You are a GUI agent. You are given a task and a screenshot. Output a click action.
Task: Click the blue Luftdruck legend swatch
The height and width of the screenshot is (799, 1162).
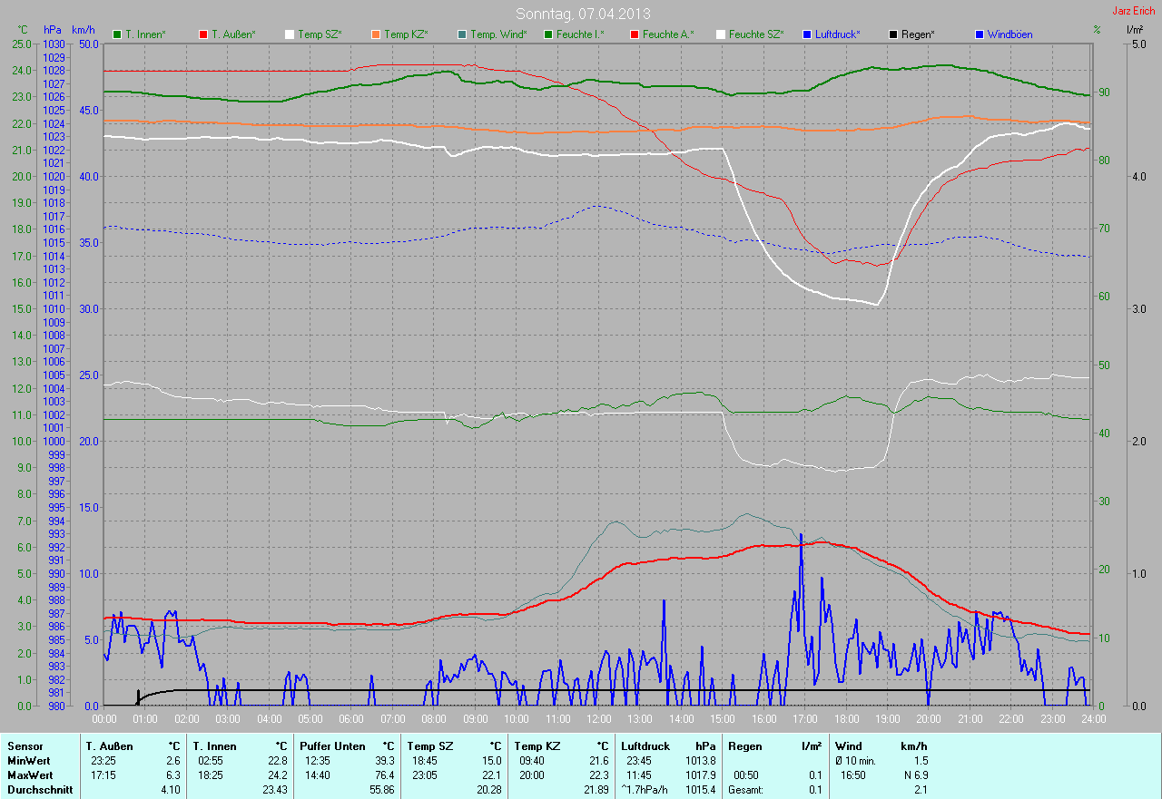807,34
